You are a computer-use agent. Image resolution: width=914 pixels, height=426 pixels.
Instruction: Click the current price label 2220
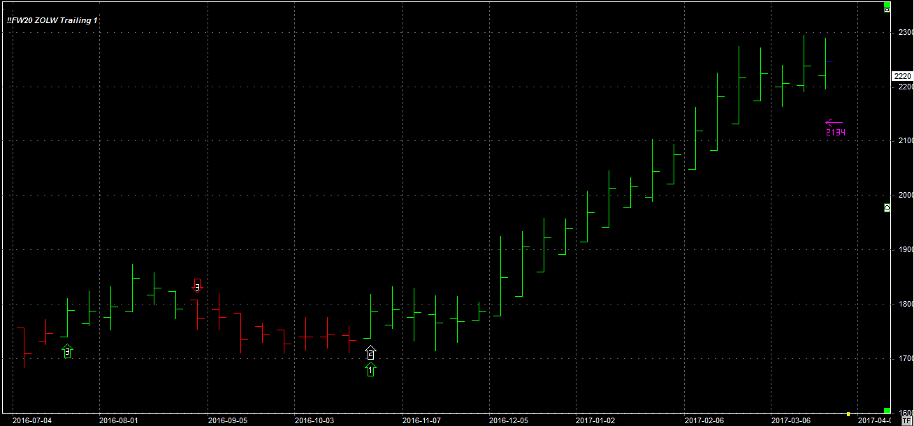tap(902, 76)
